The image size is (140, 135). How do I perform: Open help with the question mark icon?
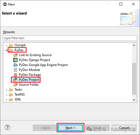tap(7, 127)
